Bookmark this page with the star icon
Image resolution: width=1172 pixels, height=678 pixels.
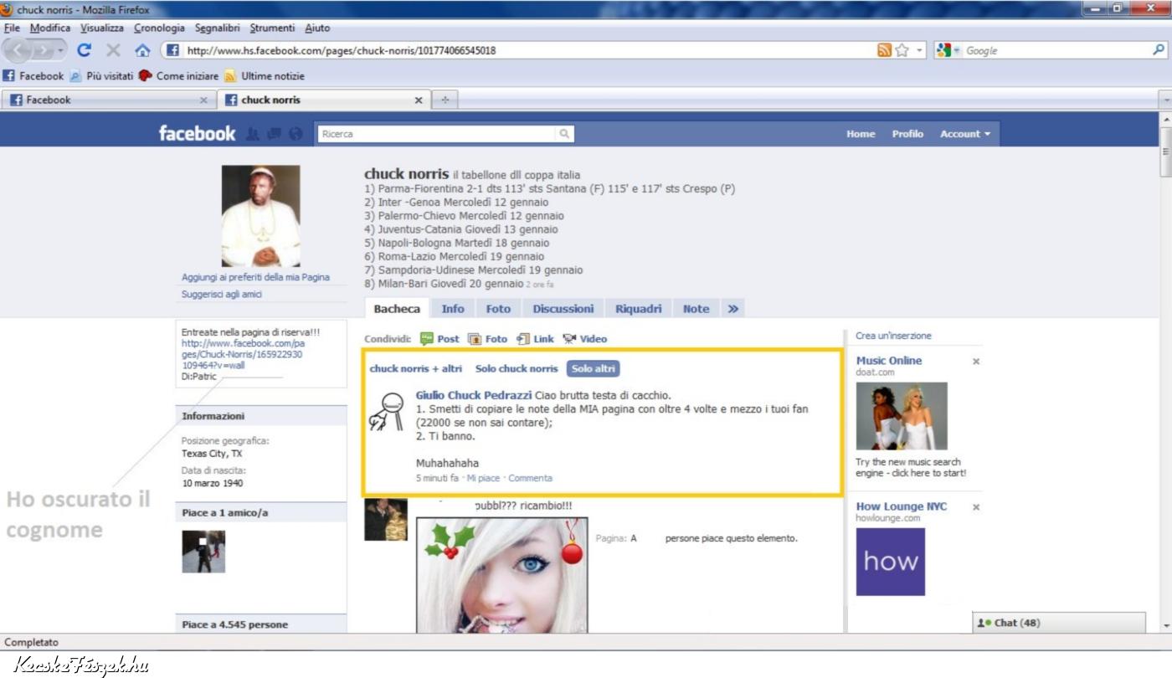click(902, 50)
